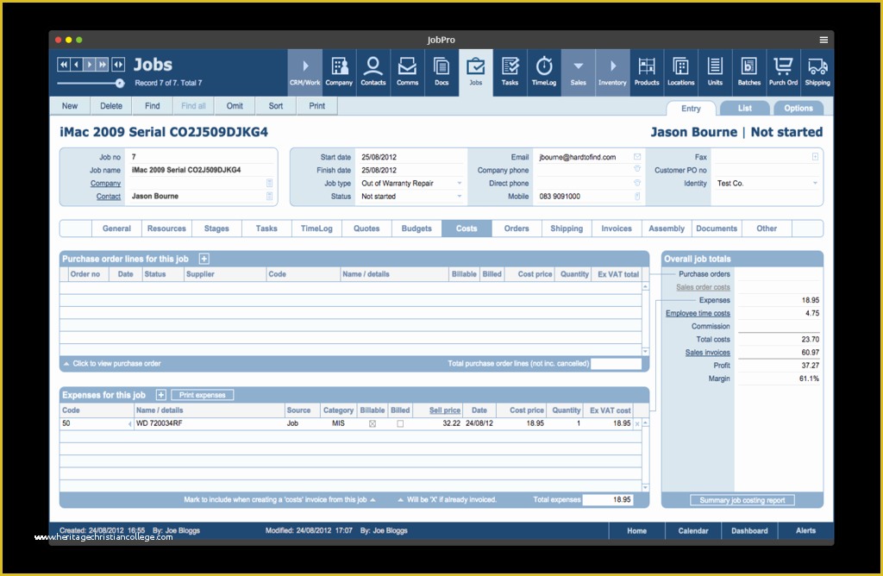Add a new purchase order line
883x576 pixels.
pyautogui.click(x=204, y=259)
